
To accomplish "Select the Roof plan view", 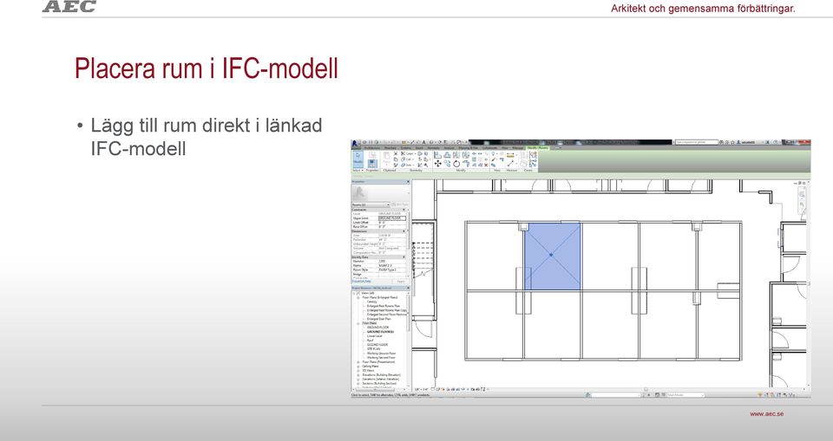I will [370, 340].
